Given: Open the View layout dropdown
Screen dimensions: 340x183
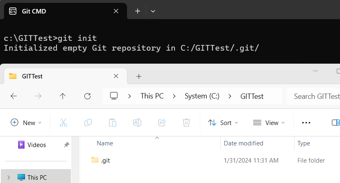Looking at the screenshot, I should point(269,123).
